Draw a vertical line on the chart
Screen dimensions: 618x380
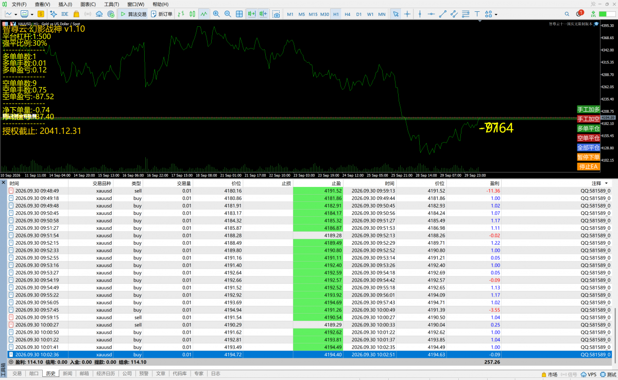[x=420, y=14]
